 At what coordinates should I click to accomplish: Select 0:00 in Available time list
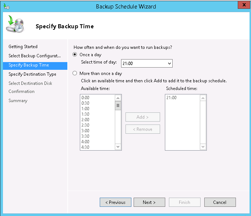pyautogui.click(x=85, y=98)
